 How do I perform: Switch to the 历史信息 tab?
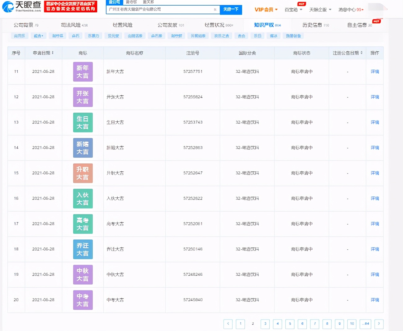point(315,25)
